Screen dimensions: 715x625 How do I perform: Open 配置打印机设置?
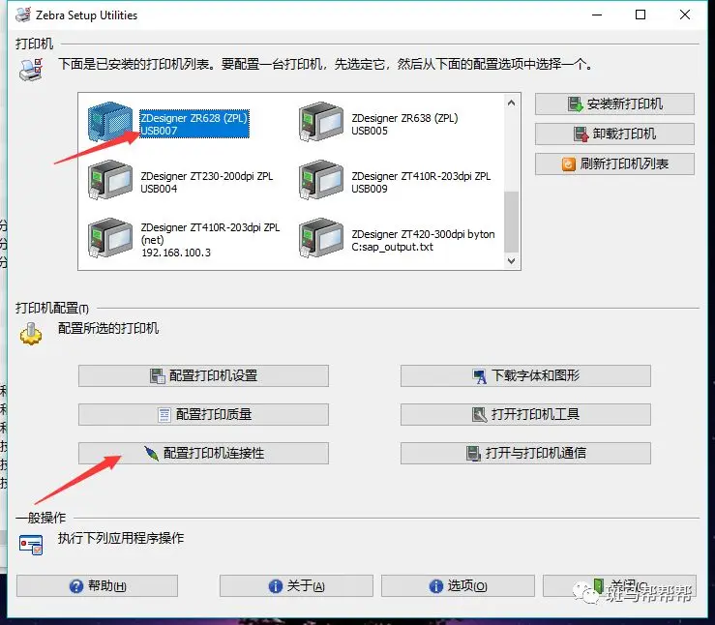[203, 375]
